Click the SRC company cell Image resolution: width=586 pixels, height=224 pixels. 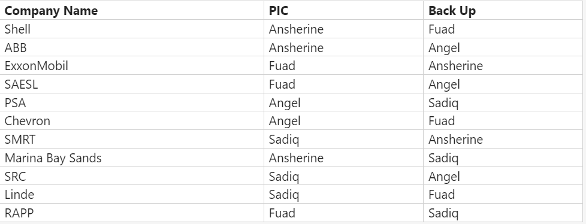coord(132,176)
